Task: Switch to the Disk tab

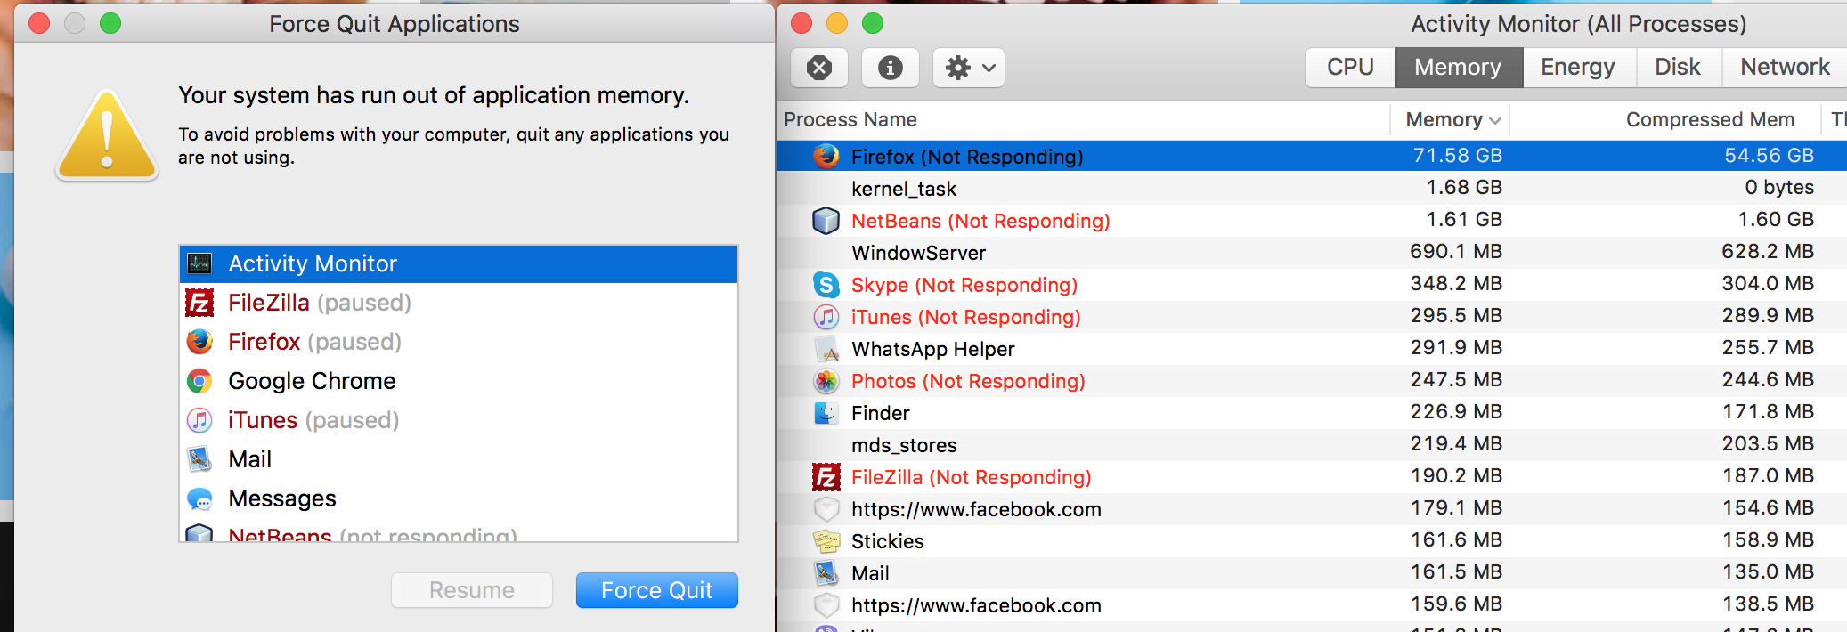Action: point(1678,67)
